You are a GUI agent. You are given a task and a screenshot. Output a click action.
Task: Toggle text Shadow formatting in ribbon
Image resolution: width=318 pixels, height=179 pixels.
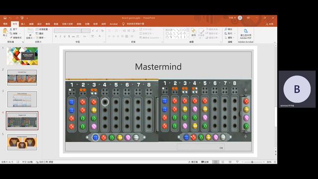[69, 36]
